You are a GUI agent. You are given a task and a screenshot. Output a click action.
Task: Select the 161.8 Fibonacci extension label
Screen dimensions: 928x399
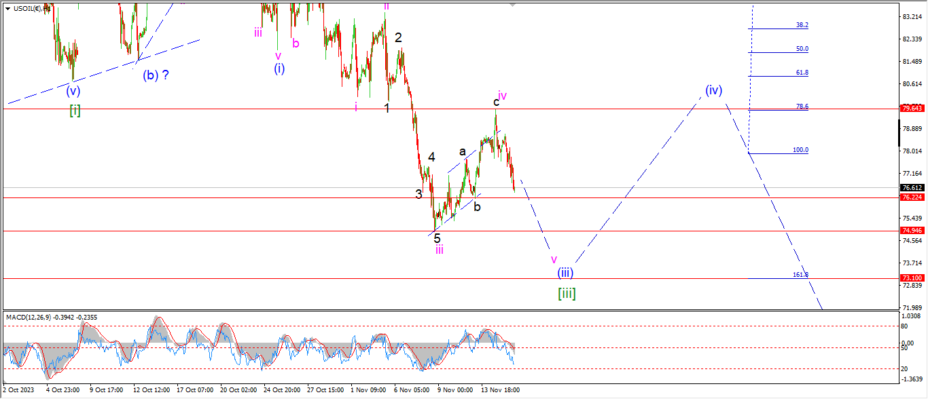(x=800, y=275)
